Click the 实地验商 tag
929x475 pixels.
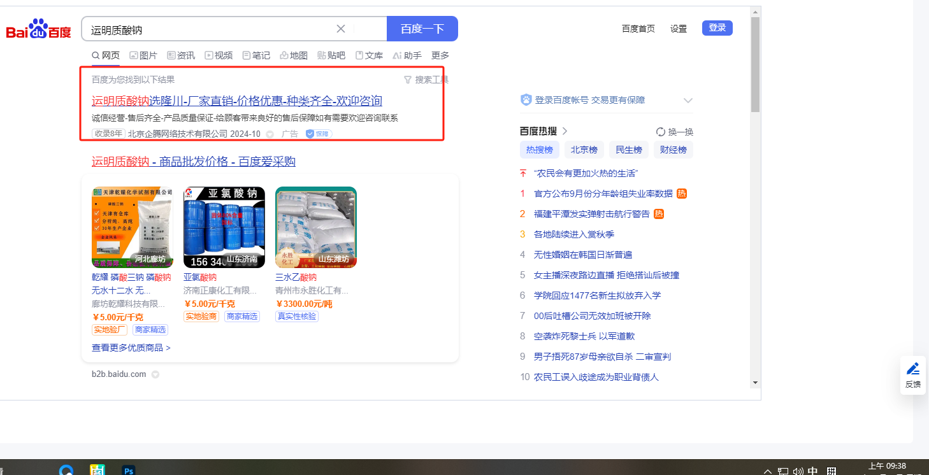201,316
